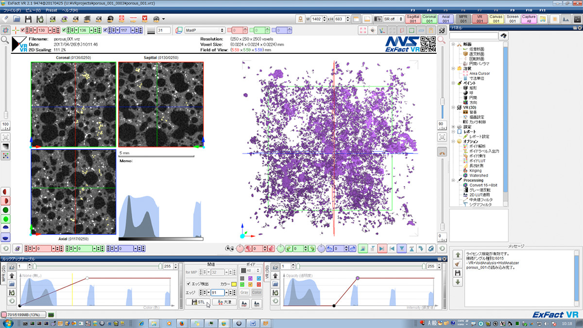
Task: Toggle the green Coronal slice checkbox
Action: [x=64, y=31]
